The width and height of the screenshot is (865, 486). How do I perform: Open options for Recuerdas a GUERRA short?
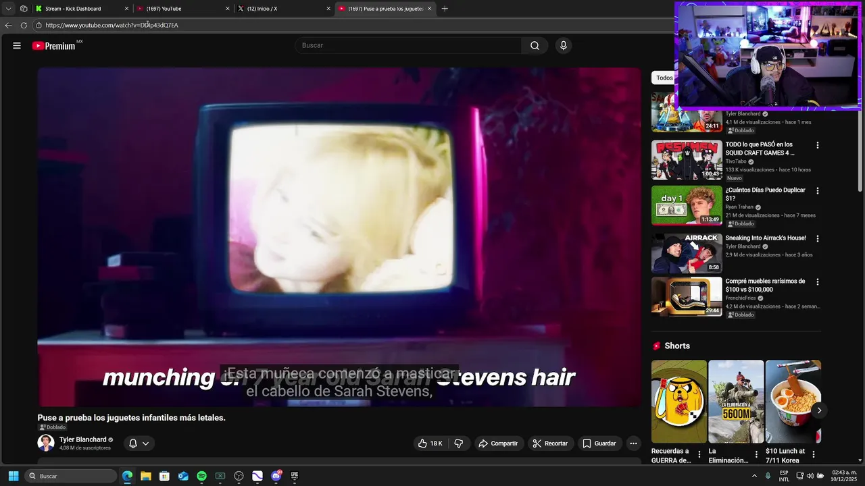point(699,455)
